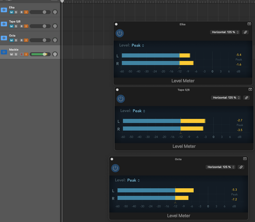Open Horizontal 125 % view menu in Tape 5/6
The image size is (255, 222).
pyautogui.click(x=226, y=98)
